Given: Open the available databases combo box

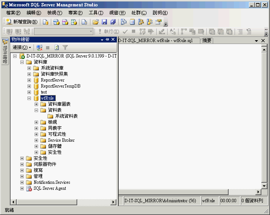Looking at the screenshot, I should click(x=64, y=32).
